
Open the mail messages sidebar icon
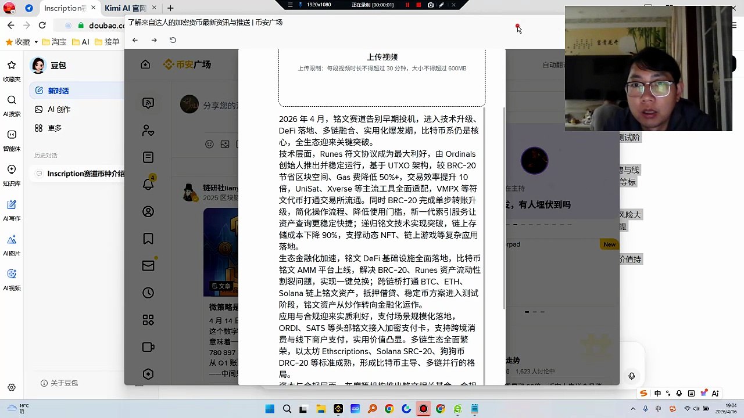pyautogui.click(x=148, y=265)
